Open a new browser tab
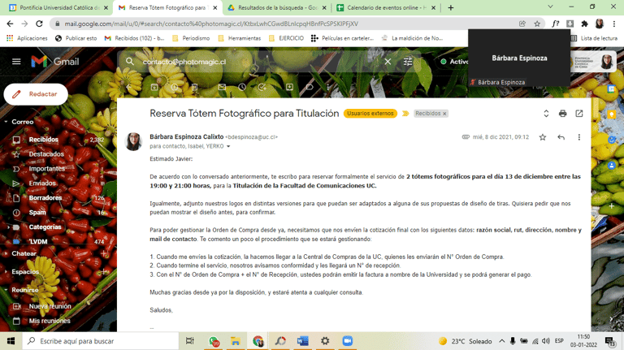 click(x=450, y=7)
